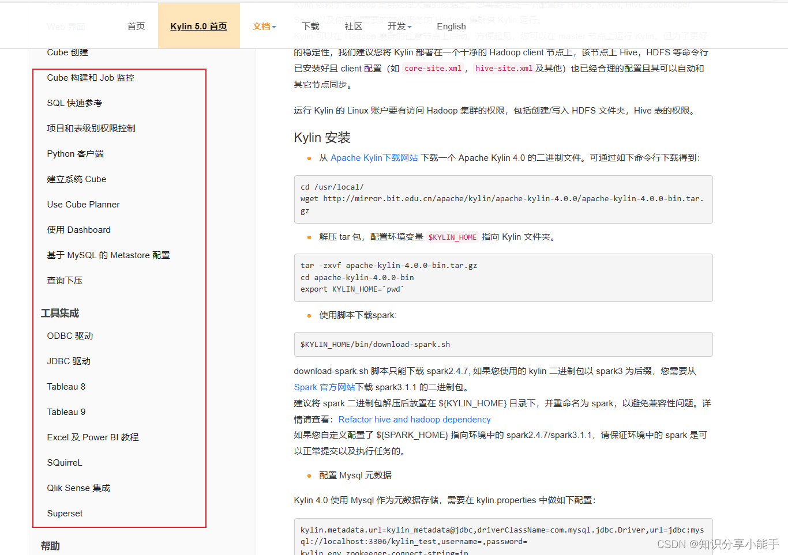Open 建立系统 Cube sidebar link

(77, 179)
